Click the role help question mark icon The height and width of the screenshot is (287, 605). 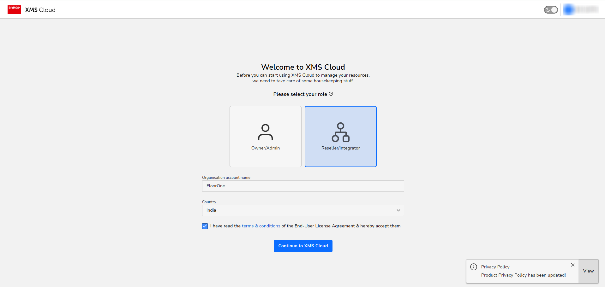331,94
